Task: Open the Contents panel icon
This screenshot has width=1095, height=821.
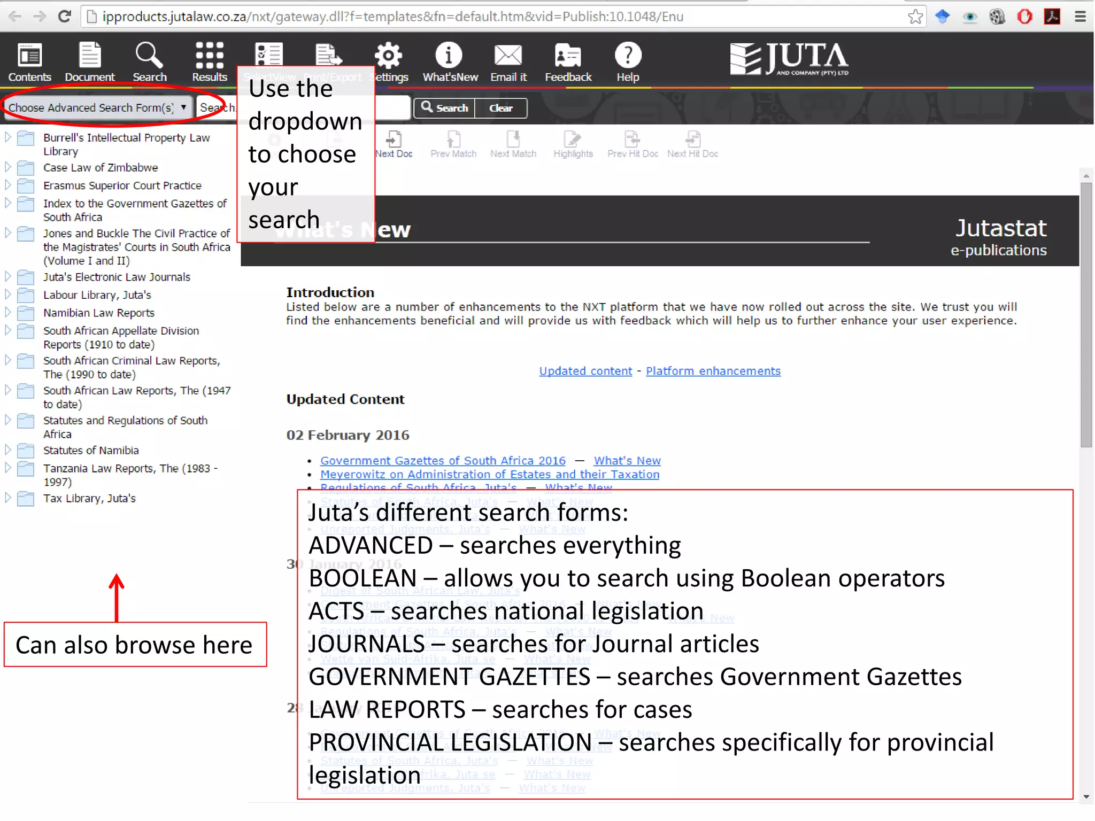Action: coord(29,62)
